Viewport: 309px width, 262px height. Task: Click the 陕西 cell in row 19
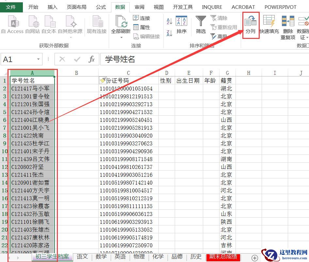point(227,222)
